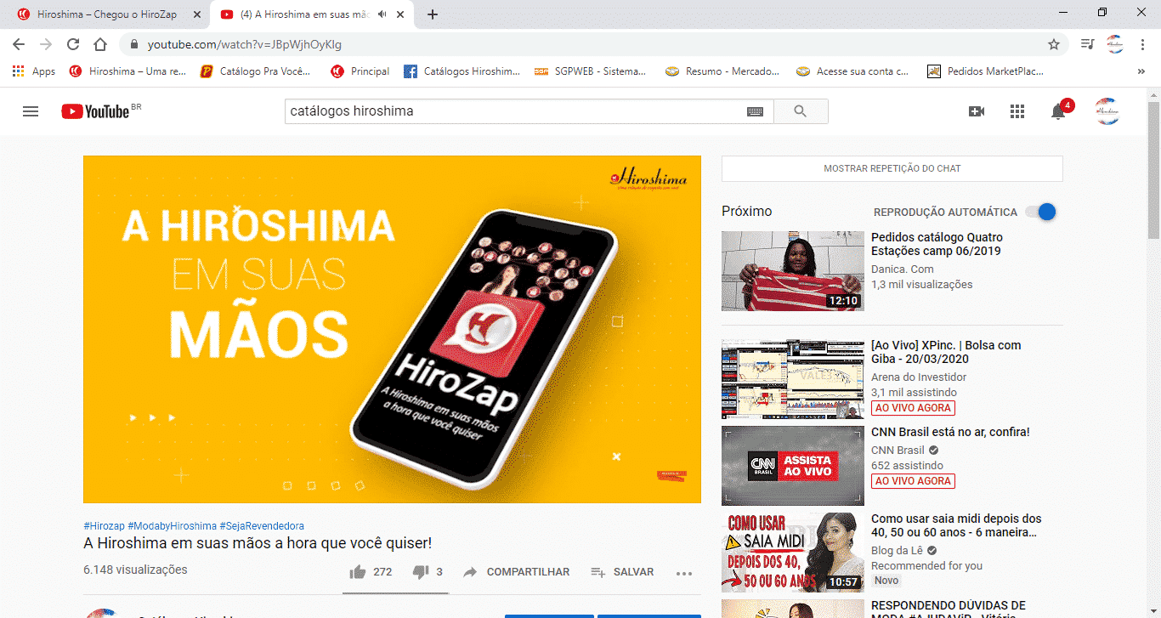Click the YouTube search field

coord(514,111)
